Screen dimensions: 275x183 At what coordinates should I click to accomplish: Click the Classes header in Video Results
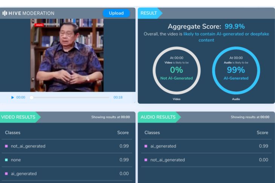[x=13, y=133]
